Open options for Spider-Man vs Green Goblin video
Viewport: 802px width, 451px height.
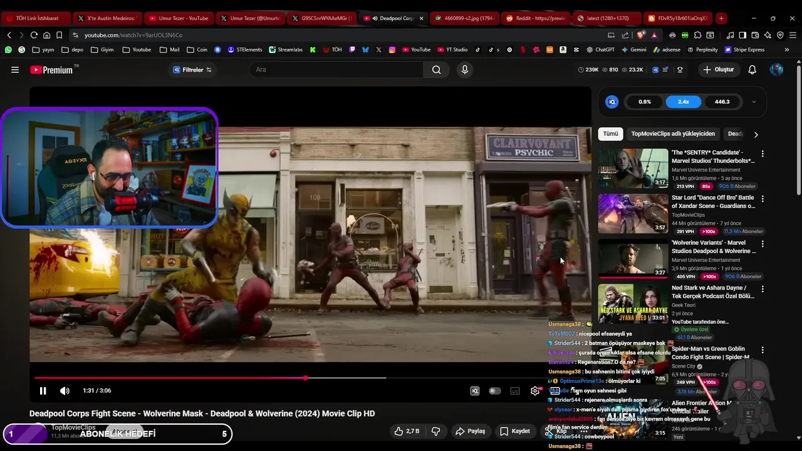[763, 350]
